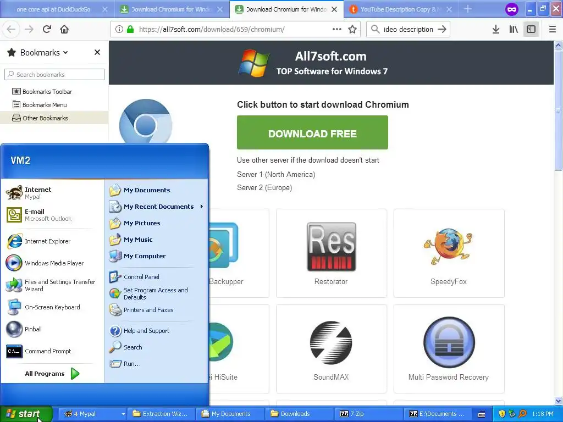Viewport: 563px width, 422px height.
Task: Open the Library toolbar icon
Action: tap(514, 30)
